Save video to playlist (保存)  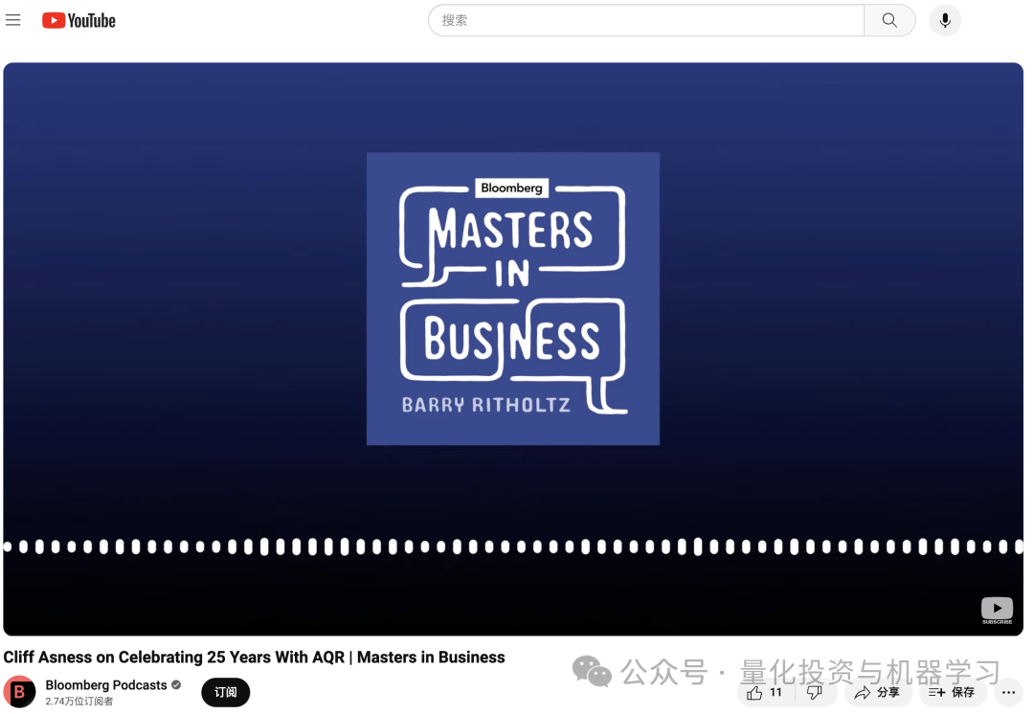[x=952, y=692]
